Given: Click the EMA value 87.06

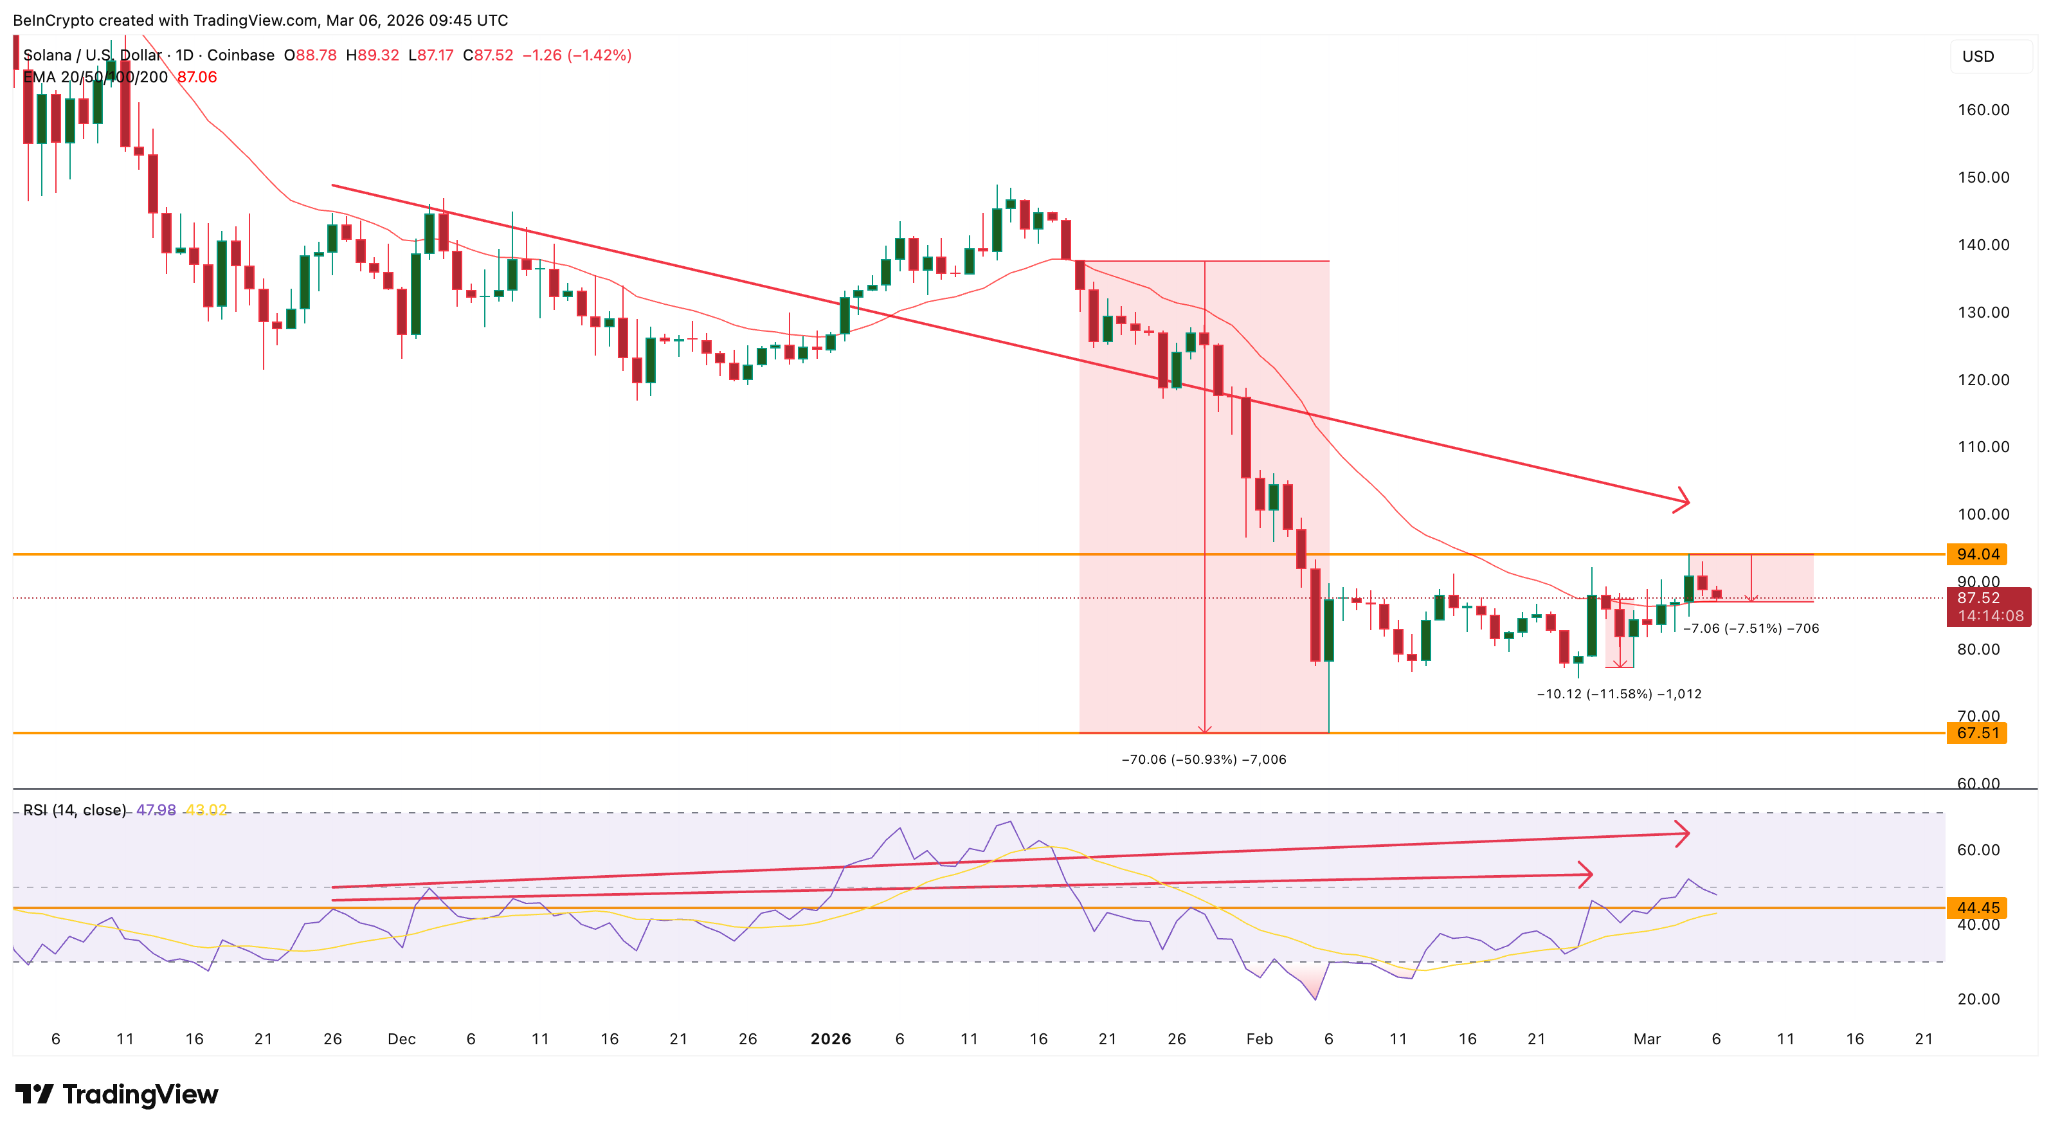Looking at the screenshot, I should click(x=197, y=78).
